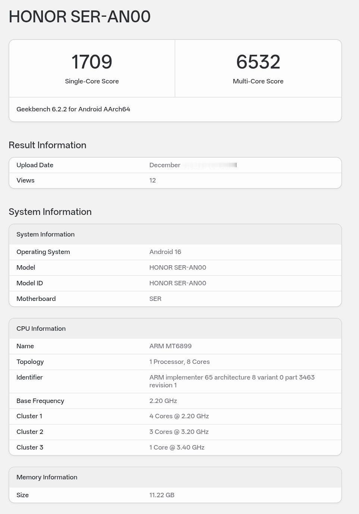Click the System Information section heading
This screenshot has width=359, height=514.
pyautogui.click(x=50, y=212)
